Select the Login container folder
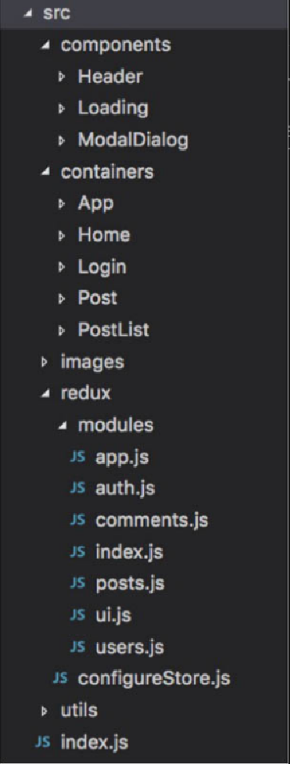Image resolution: width=290 pixels, height=764 pixels. coord(102,267)
